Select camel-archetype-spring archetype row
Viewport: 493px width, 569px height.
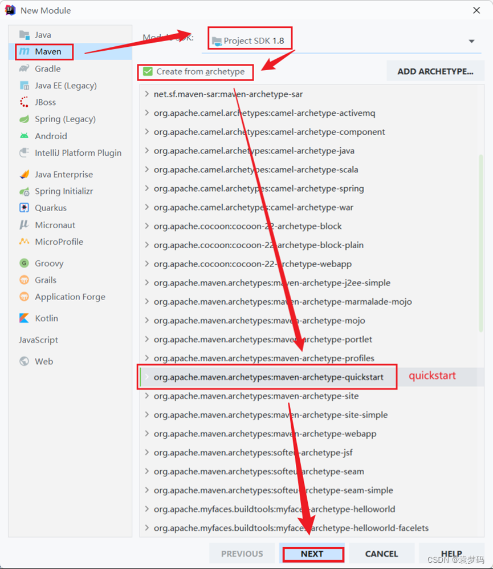312,188
